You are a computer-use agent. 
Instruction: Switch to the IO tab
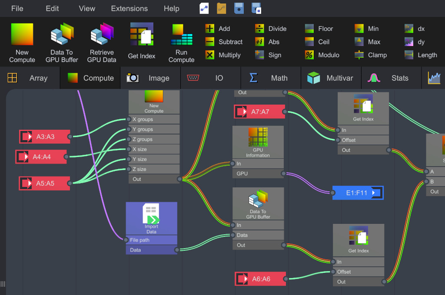point(211,78)
